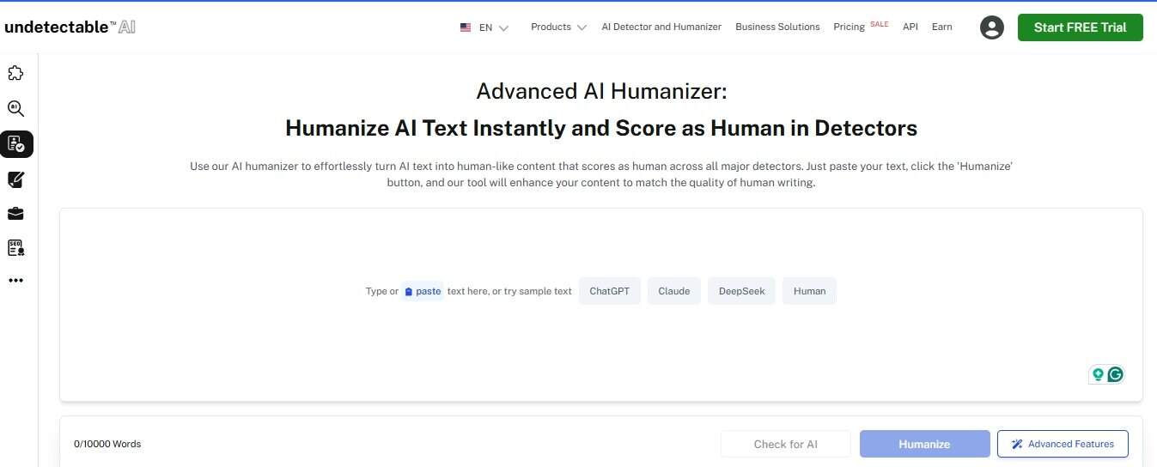Expand the EN language dropdown
Image resolution: width=1157 pixels, height=467 pixels.
click(x=484, y=27)
